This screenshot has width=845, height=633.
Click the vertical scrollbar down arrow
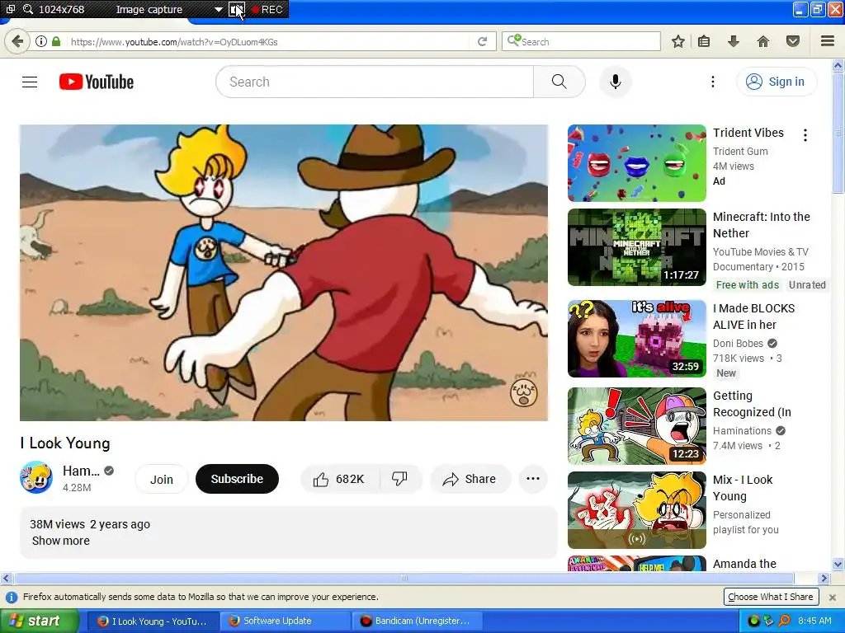[838, 565]
